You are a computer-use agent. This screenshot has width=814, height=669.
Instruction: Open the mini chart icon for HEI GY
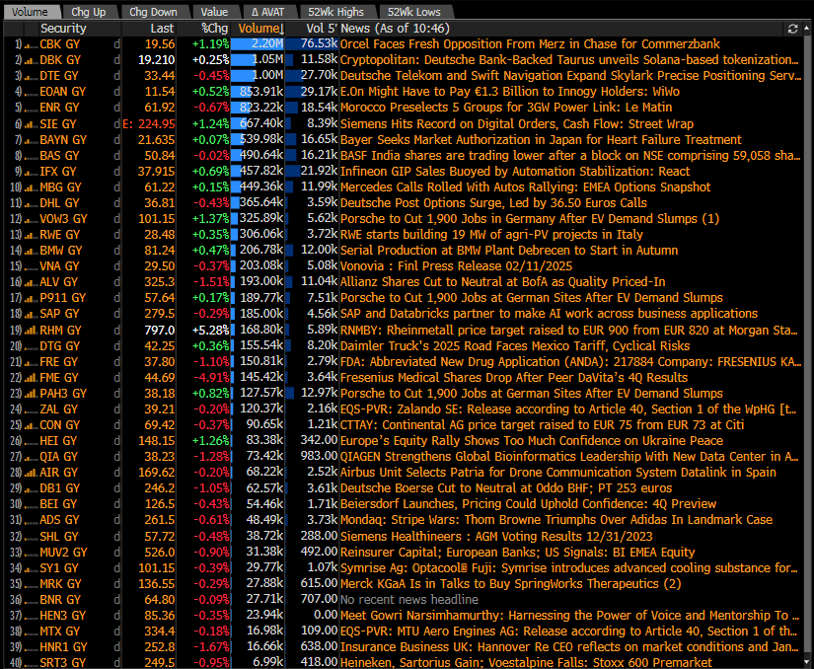(32, 441)
